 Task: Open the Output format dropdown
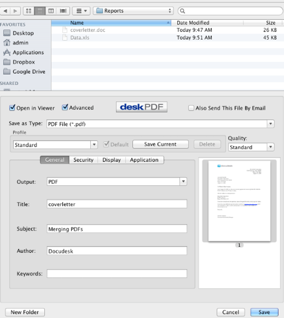(x=183, y=182)
